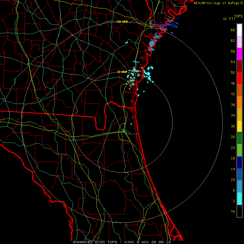This screenshot has height=244, width=244.
Task: Choose the dark orange legend swatch
Action: 239,90
